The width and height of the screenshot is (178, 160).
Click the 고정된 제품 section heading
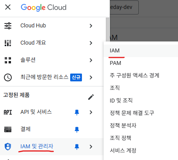[16, 95]
